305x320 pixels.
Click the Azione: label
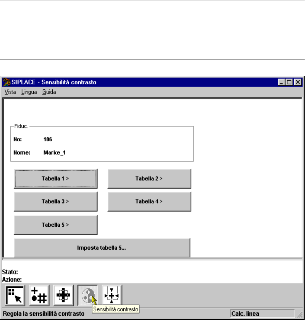(12, 279)
